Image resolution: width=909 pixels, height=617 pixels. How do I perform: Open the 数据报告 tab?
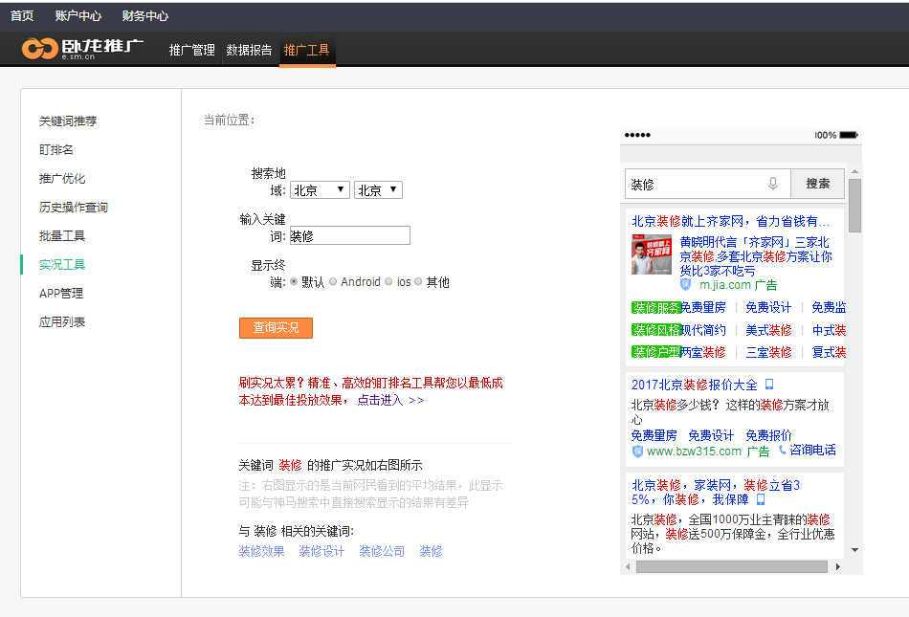point(249,50)
